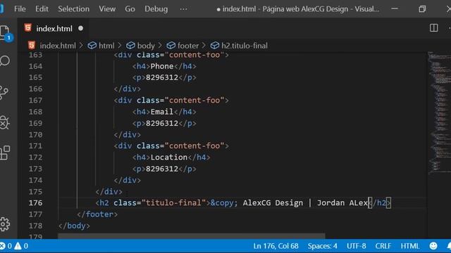Click Spaces: 4 indentation setting
The height and width of the screenshot is (253, 451).
click(x=323, y=246)
